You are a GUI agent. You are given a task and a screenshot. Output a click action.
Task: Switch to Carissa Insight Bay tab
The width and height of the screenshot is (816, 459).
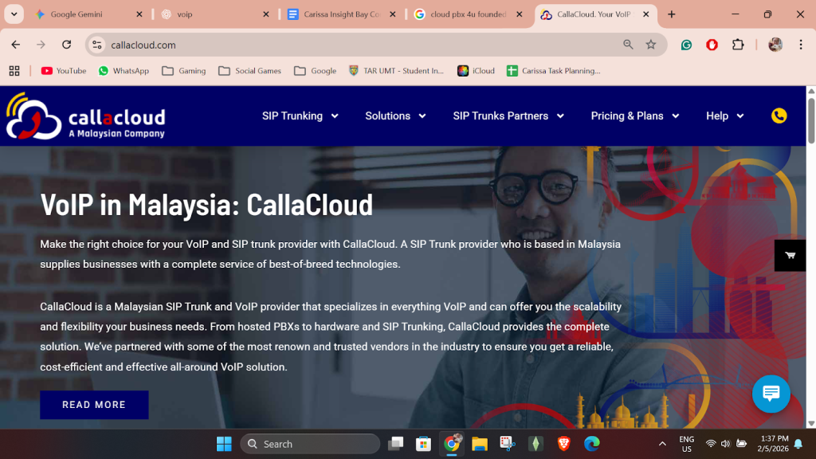341,14
